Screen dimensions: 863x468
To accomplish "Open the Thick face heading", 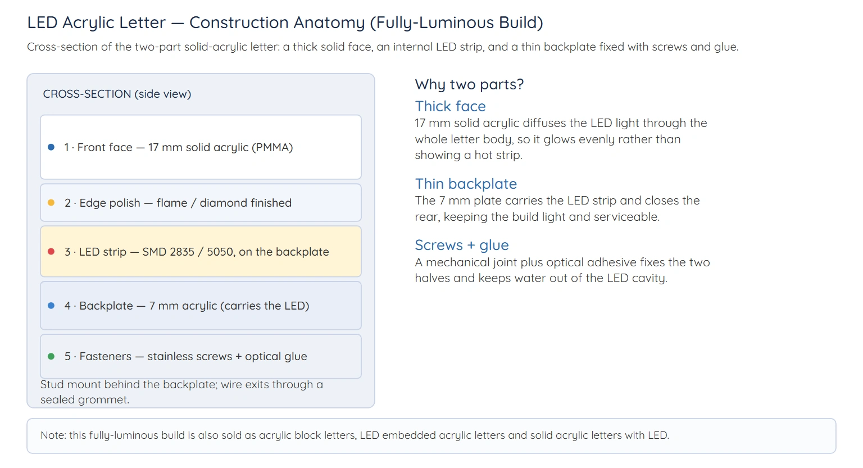I will (x=450, y=106).
